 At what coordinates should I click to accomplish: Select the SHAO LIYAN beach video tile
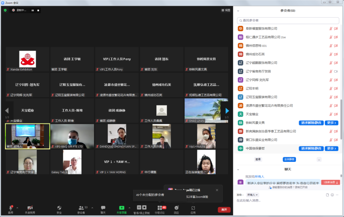pos(206,110)
